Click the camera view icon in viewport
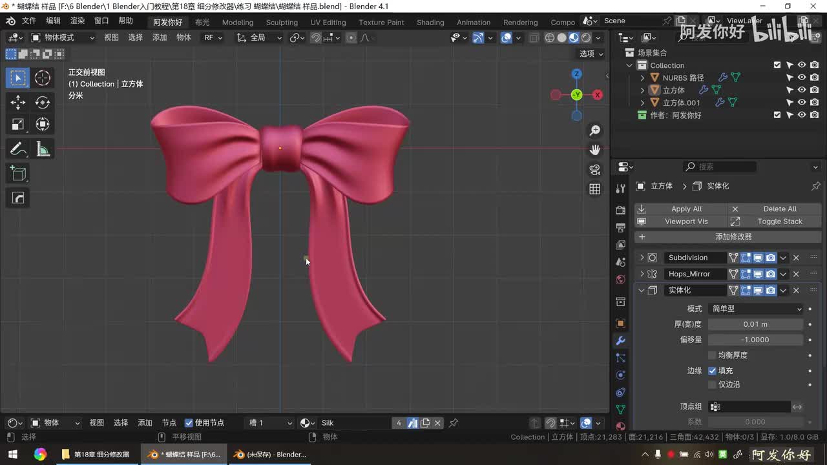The width and height of the screenshot is (827, 465). 594,169
